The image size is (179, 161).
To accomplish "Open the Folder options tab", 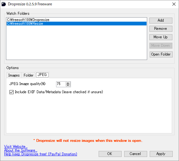I will [x=28, y=75].
